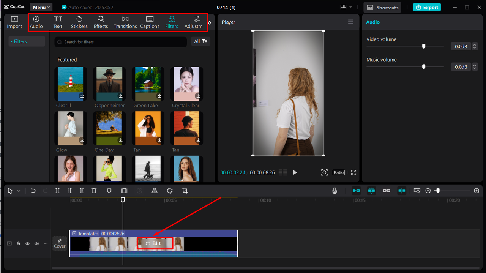Screen dimensions: 486x273
Task: Undo the last action
Action: pos(33,191)
